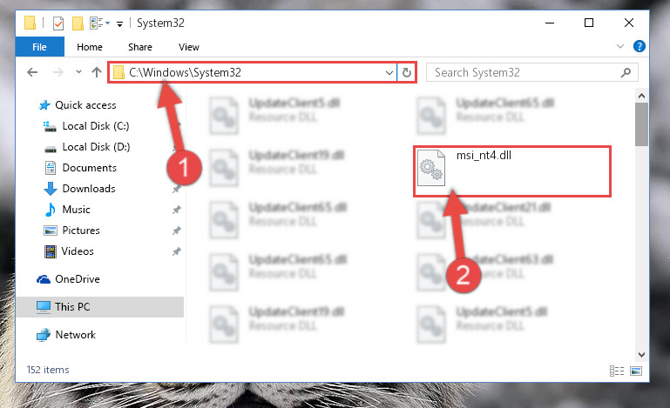
Task: Switch to details view layout
Action: 617,371
